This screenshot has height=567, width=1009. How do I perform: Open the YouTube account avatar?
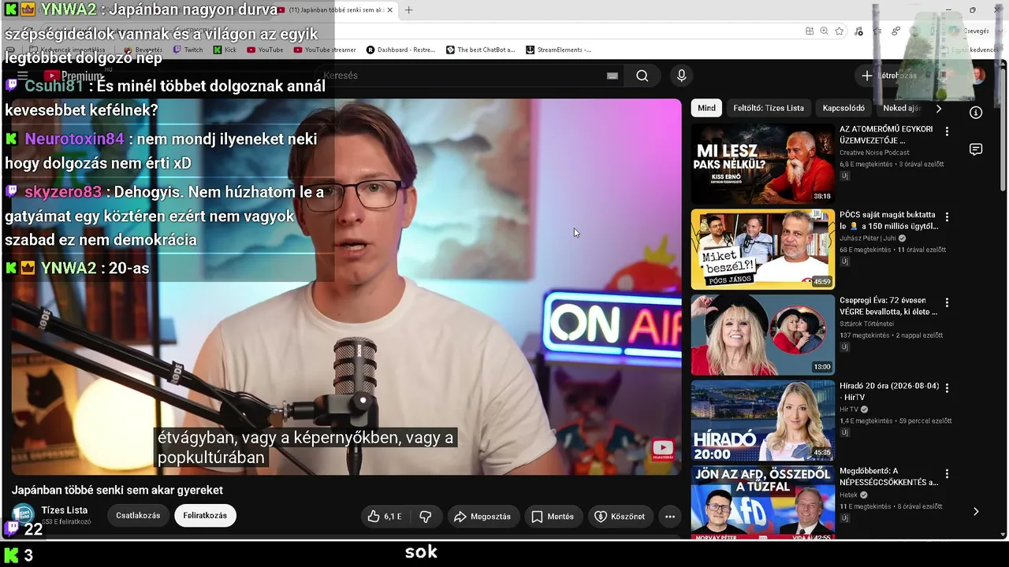pyautogui.click(x=977, y=76)
